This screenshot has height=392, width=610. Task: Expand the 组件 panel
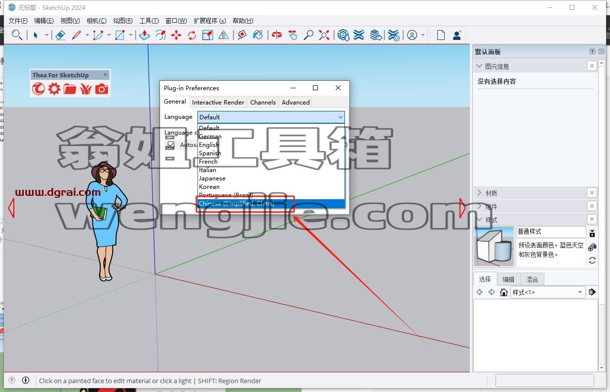pyautogui.click(x=479, y=206)
